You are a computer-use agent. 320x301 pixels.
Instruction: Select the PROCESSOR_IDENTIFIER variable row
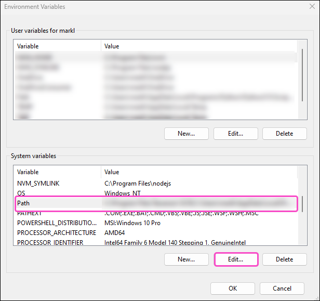coord(156,242)
